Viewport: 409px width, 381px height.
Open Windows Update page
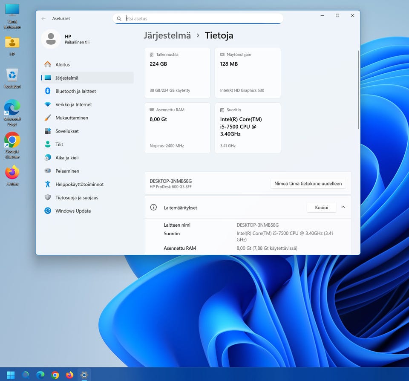tap(73, 211)
